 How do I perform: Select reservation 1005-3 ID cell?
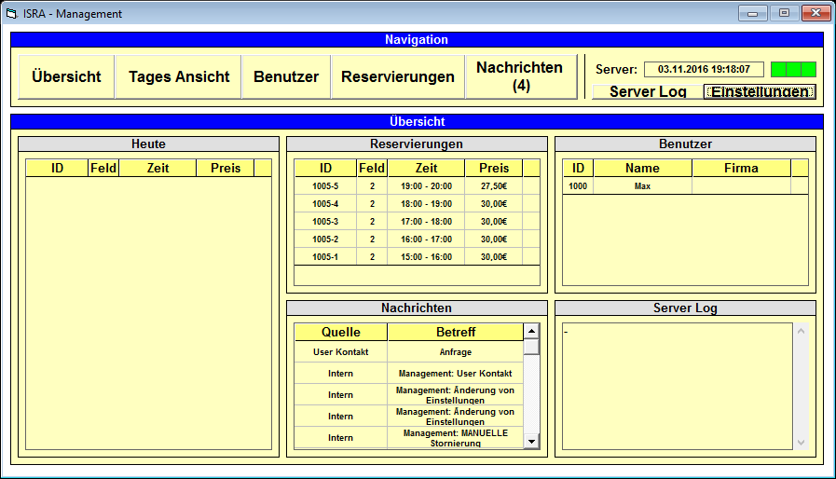pyautogui.click(x=325, y=222)
